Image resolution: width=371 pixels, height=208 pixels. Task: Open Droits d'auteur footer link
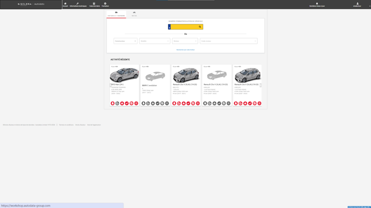80,125
